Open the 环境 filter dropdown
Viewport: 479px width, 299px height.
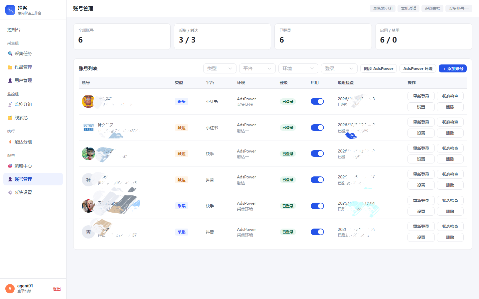tap(298, 68)
